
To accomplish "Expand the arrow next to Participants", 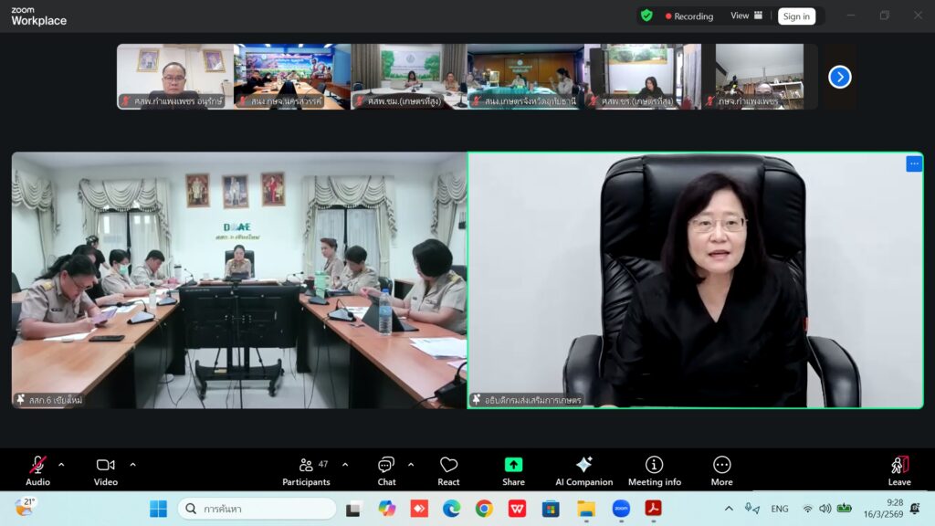I will (x=344, y=464).
